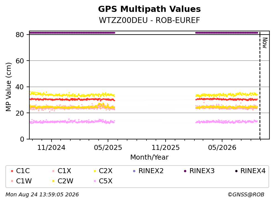Click the 11/2024 x-axis tick label
The image size is (275, 203).
[51, 148]
